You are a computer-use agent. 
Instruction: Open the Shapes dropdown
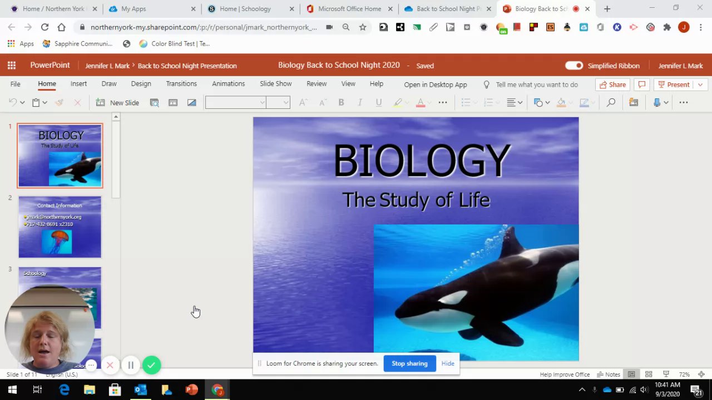(x=541, y=102)
